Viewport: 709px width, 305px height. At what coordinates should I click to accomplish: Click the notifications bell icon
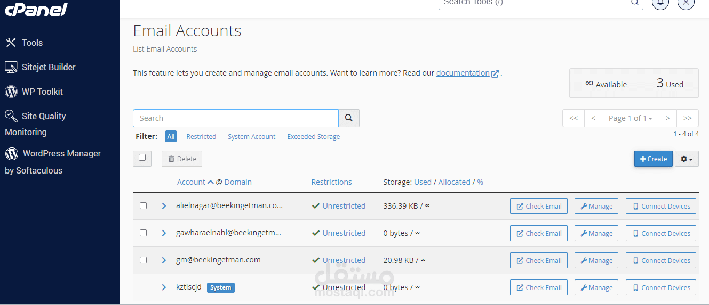click(660, 3)
